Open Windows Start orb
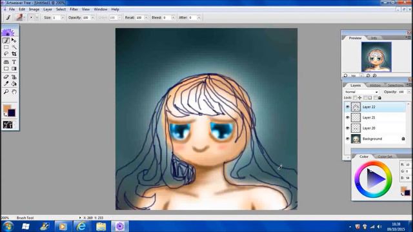The image size is (413, 232). pos(8,226)
